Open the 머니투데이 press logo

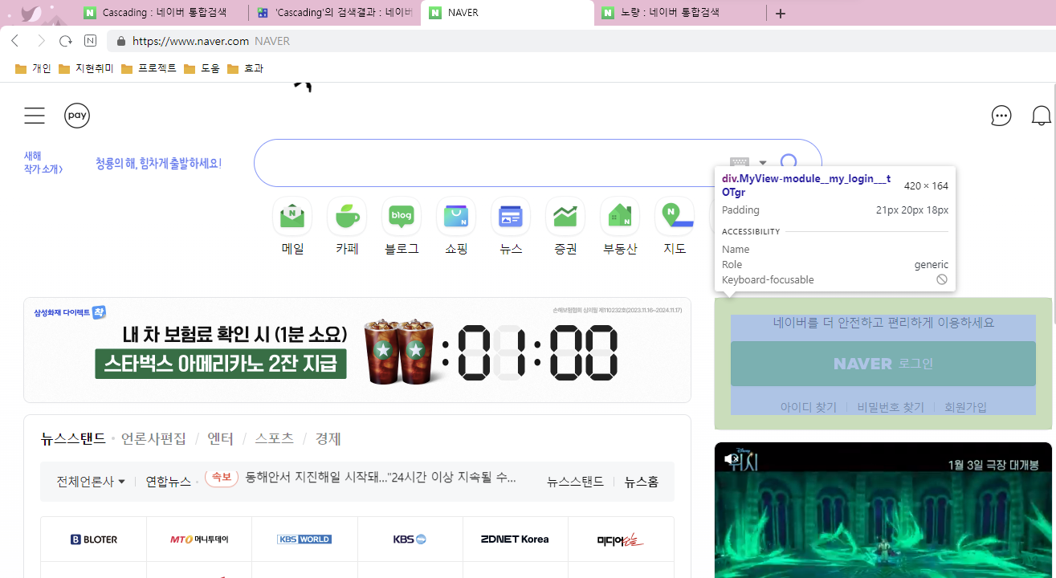(x=199, y=539)
